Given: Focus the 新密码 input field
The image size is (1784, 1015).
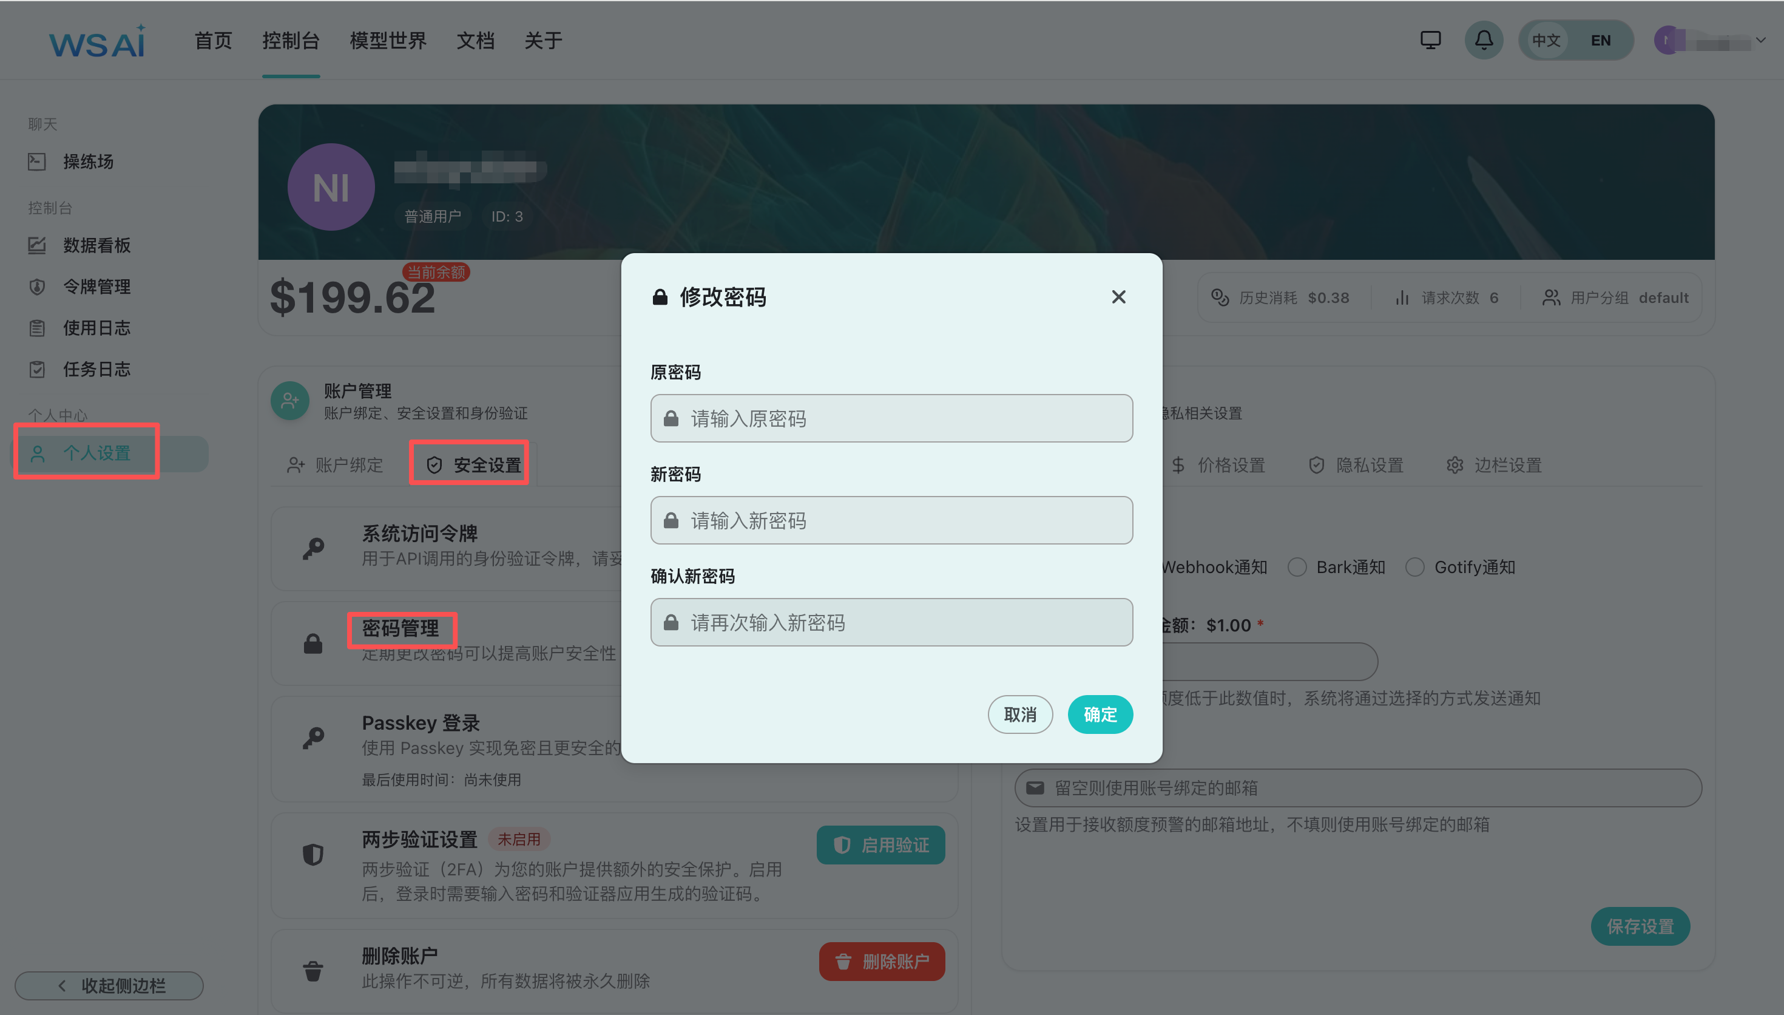Looking at the screenshot, I should (x=891, y=520).
